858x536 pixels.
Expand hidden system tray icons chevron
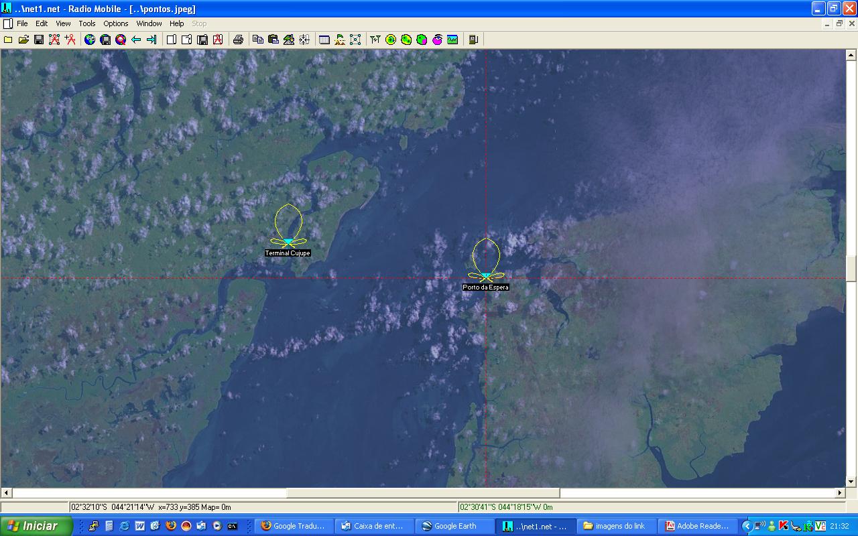747,526
